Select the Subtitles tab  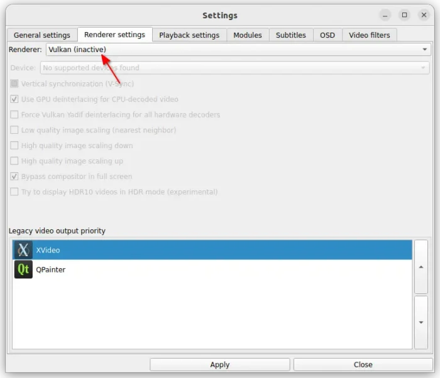coord(291,35)
